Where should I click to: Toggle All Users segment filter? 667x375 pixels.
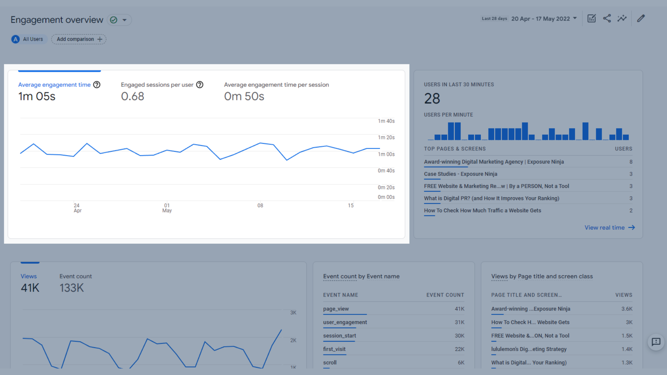tap(29, 39)
